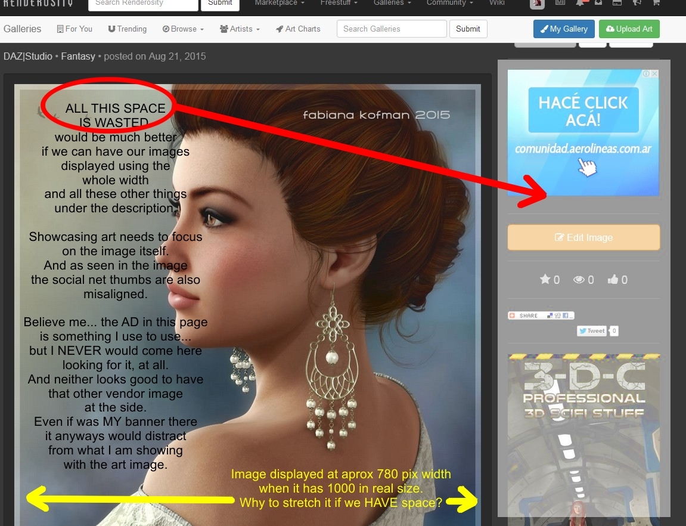Click the Galleries heading link
The height and width of the screenshot is (526, 686).
(22, 29)
